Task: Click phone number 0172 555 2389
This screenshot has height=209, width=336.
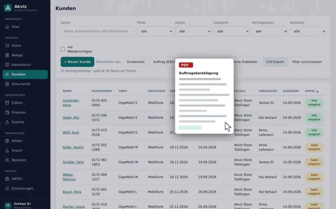Action: [99, 147]
